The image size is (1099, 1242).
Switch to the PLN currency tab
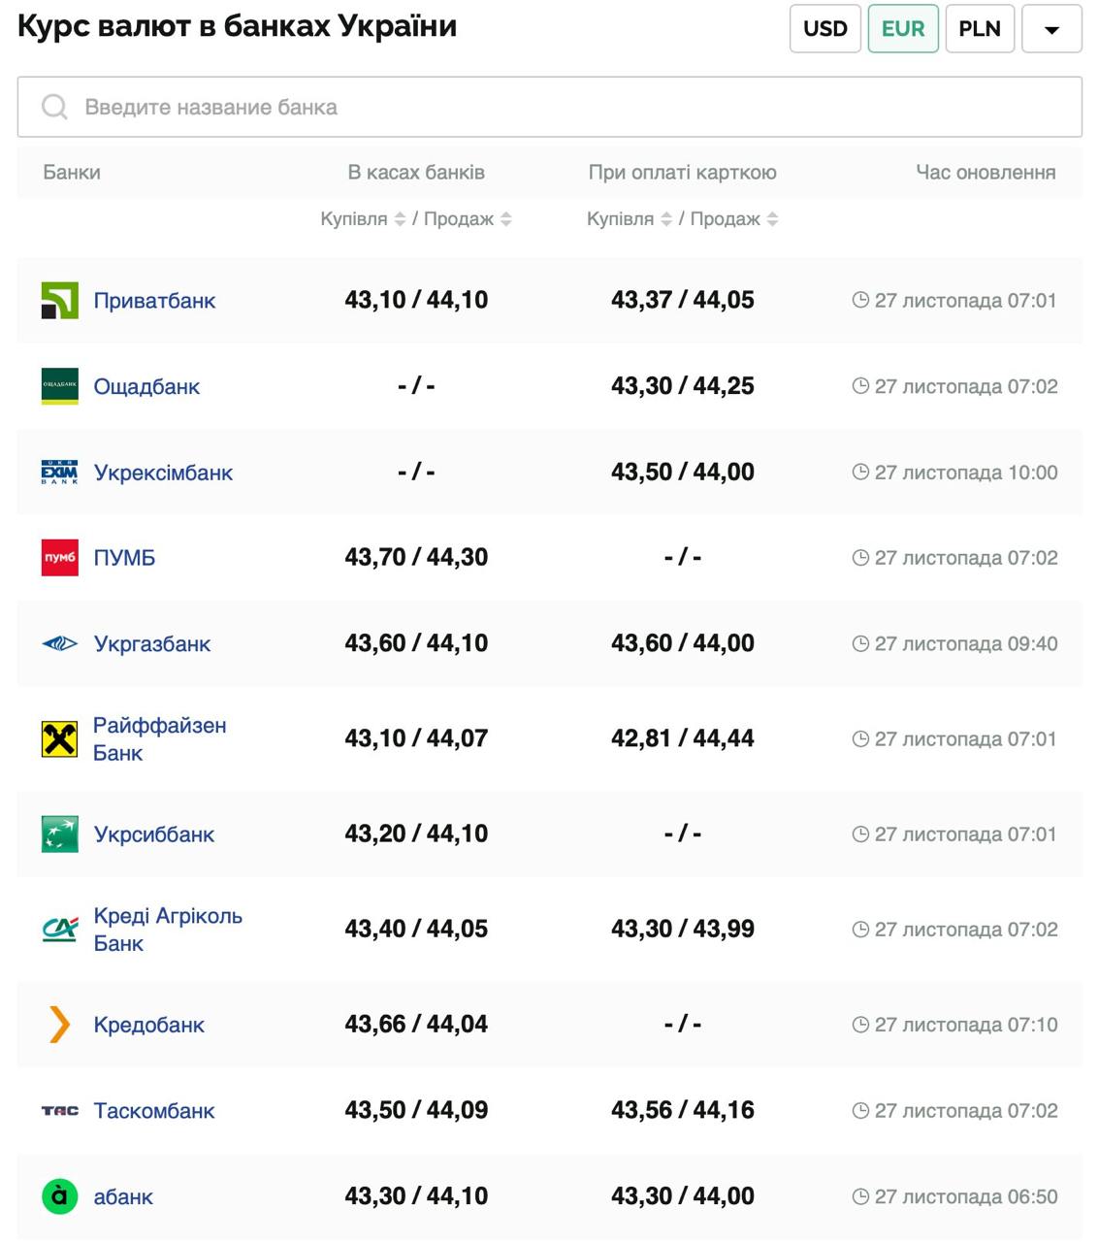980,29
